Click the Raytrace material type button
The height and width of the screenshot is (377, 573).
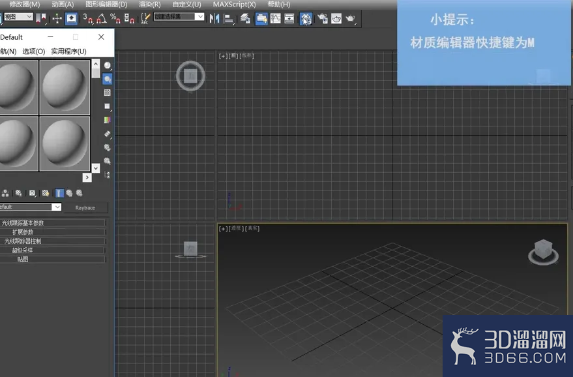[85, 207]
